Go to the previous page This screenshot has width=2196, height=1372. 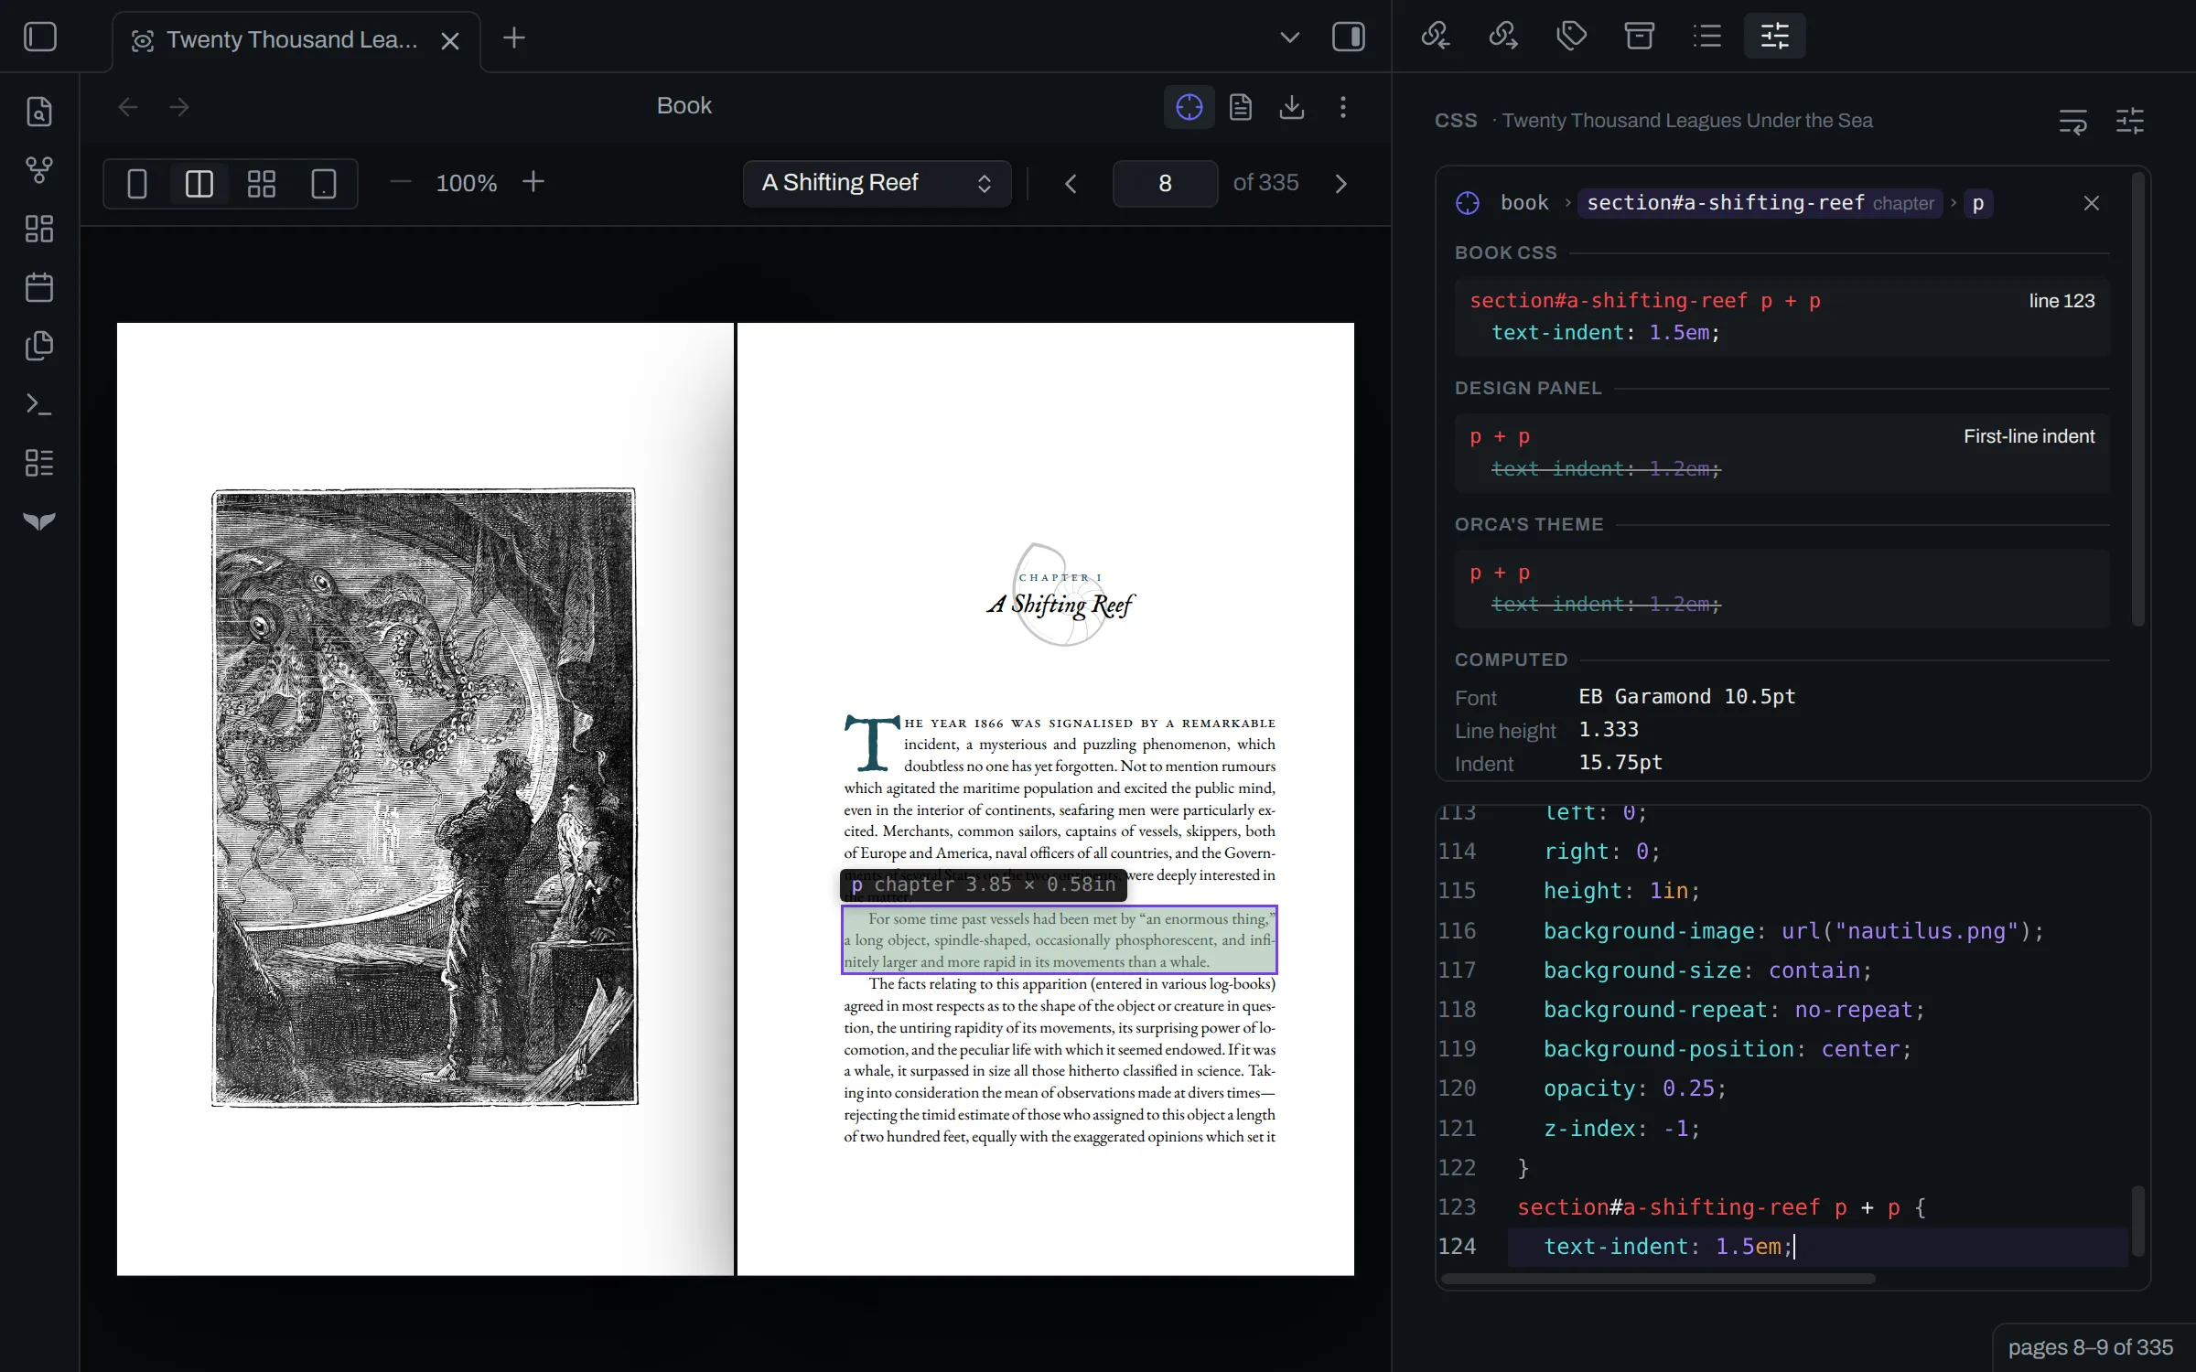tap(1071, 184)
